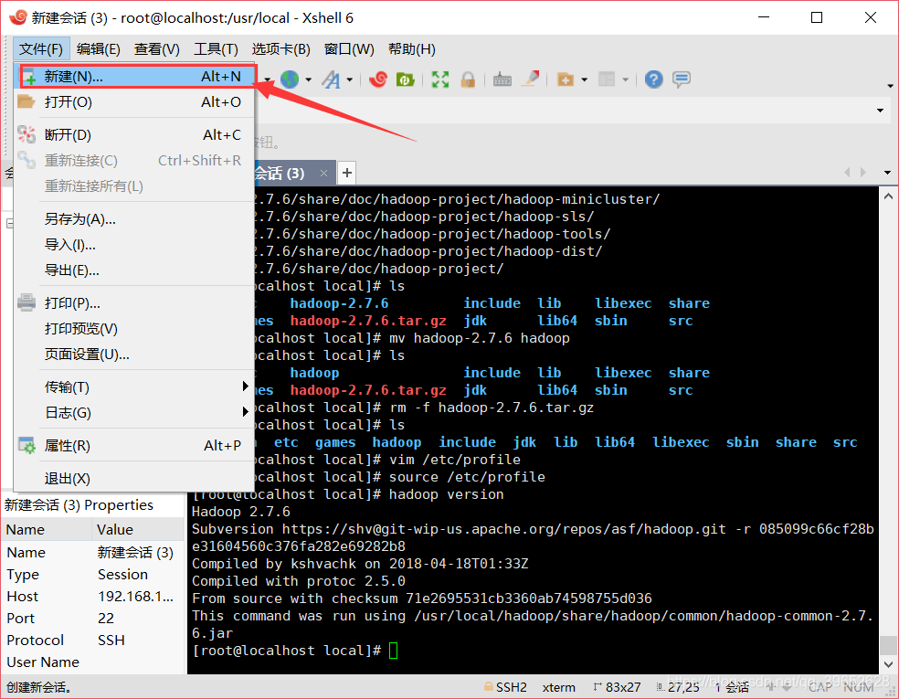Select the Protocol SSH property row
This screenshot has height=699, width=899.
pos(93,640)
